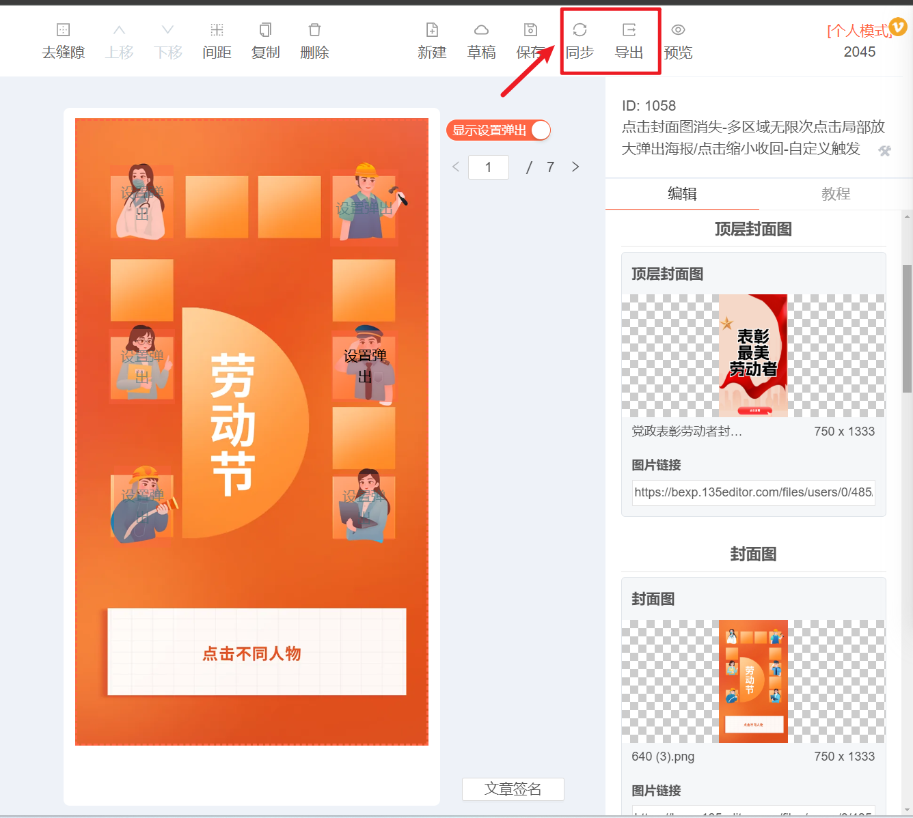Click the firefighter character hotspot

[x=143, y=505]
